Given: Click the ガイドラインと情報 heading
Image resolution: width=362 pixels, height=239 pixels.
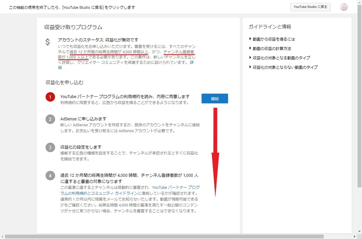Looking at the screenshot, I should (270, 27).
